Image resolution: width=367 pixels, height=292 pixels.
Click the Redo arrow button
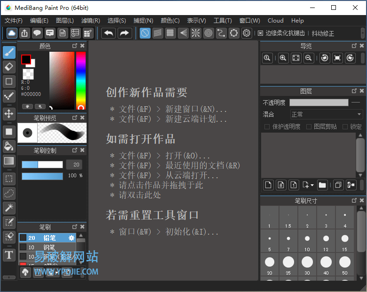(x=125, y=33)
